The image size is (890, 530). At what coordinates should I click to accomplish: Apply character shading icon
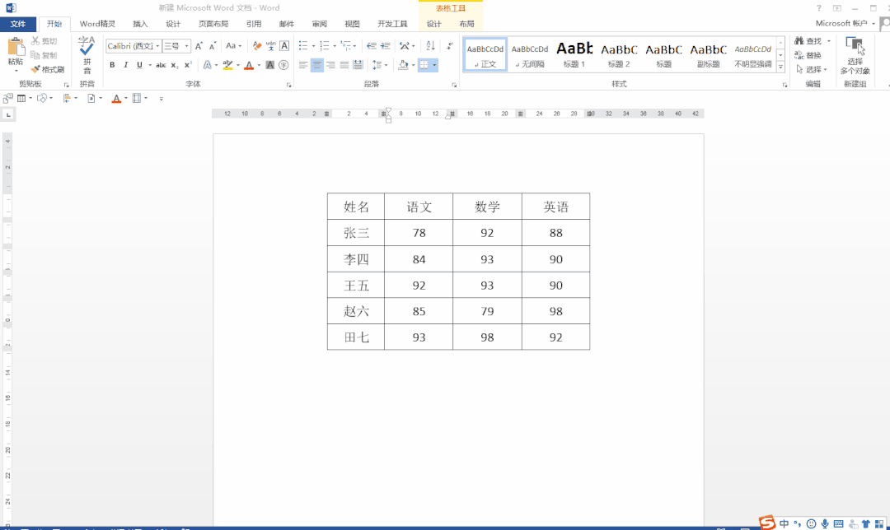point(270,65)
